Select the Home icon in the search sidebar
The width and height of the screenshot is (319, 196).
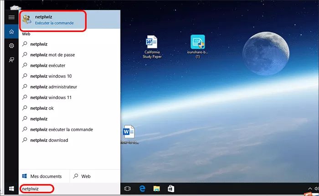pyautogui.click(x=11, y=32)
